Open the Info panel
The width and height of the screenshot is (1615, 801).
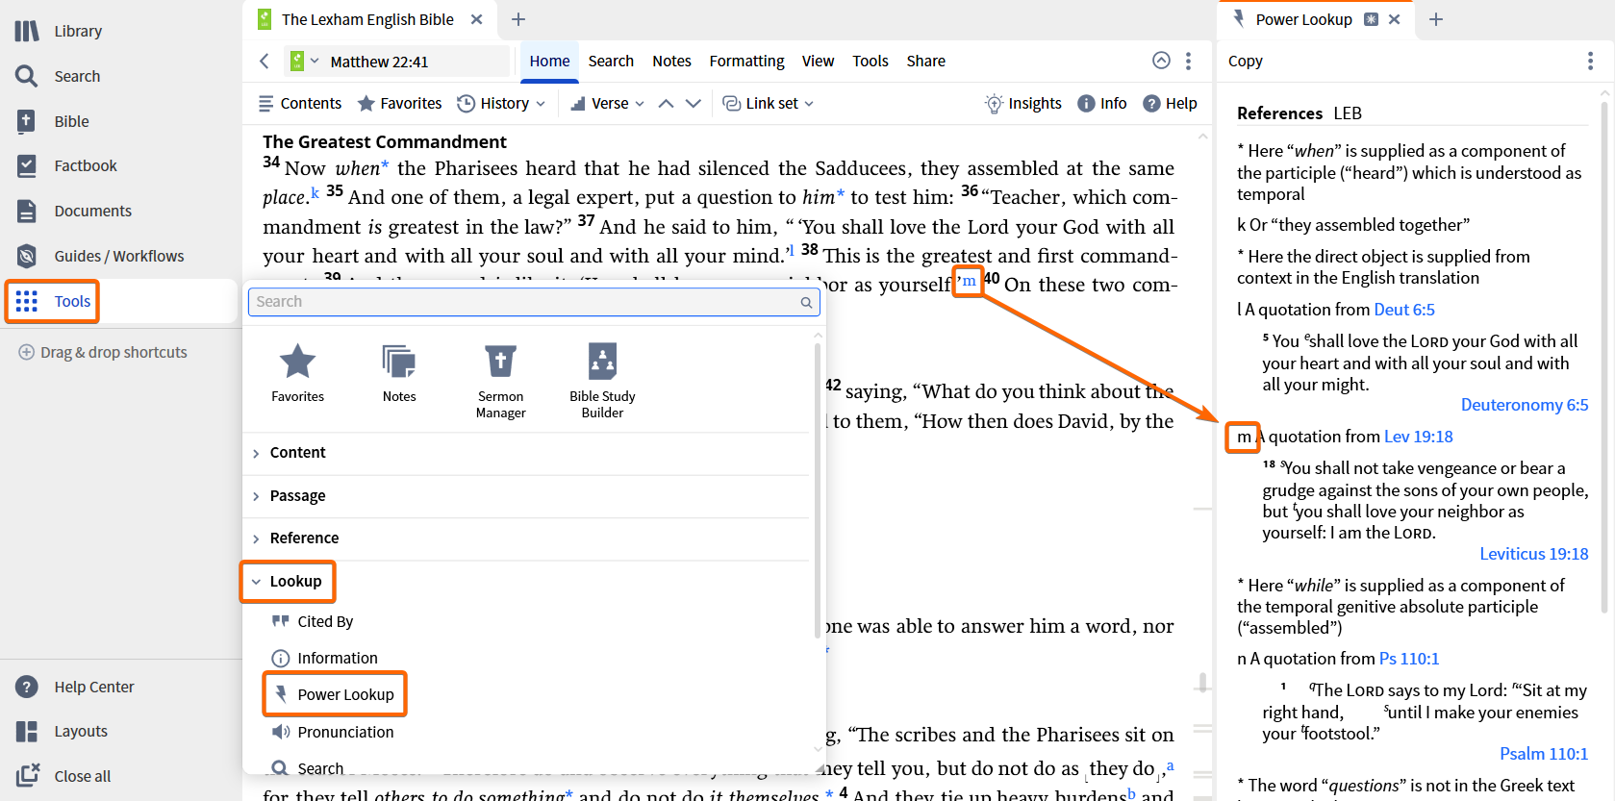tap(1102, 103)
